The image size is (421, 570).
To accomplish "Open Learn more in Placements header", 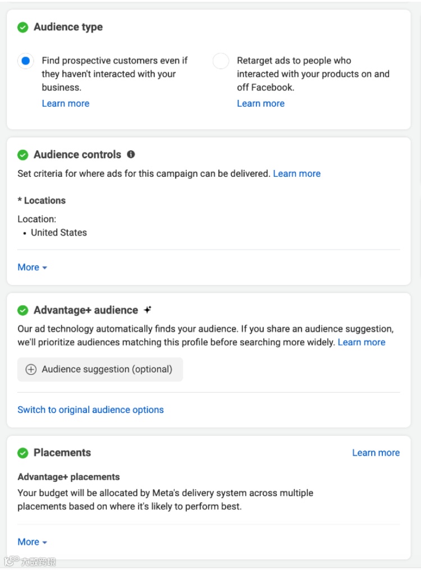I will point(376,453).
